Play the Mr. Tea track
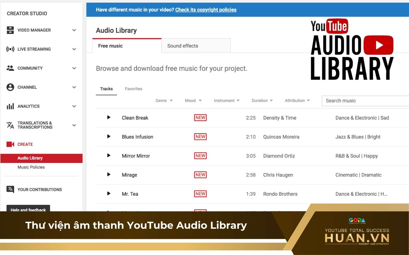Image resolution: width=409 pixels, height=255 pixels. [109, 194]
